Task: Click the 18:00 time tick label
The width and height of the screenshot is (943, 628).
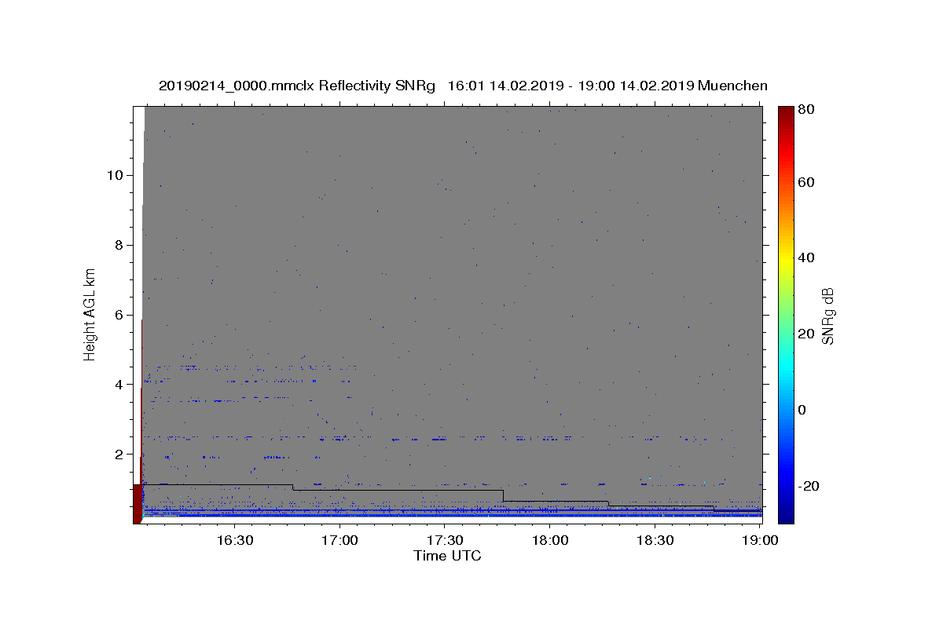Action: 550,540
